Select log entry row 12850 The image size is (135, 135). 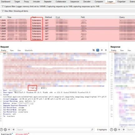tap(68, 34)
